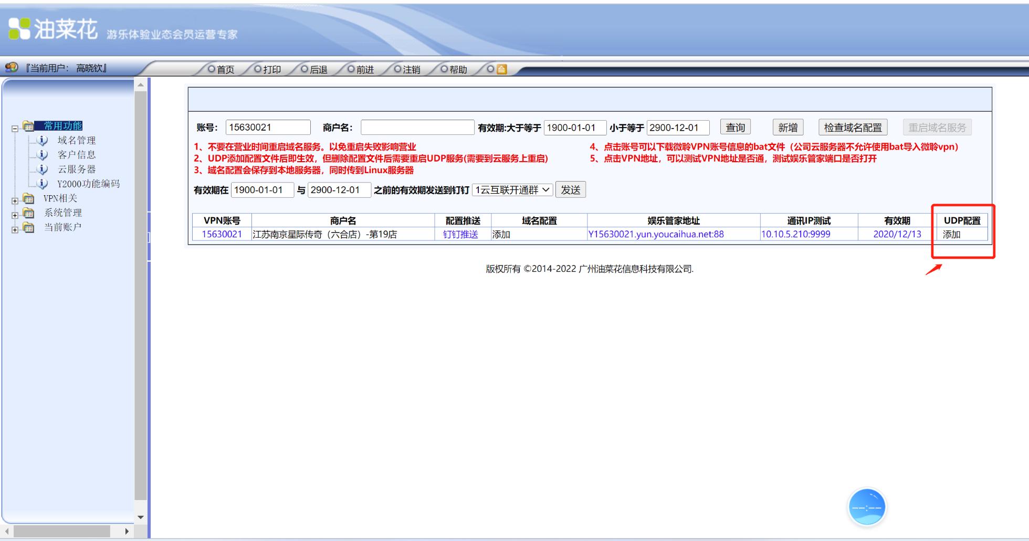Viewport: 1029px width, 541px height.
Task: Click the blue floating round widget
Action: pyautogui.click(x=867, y=507)
